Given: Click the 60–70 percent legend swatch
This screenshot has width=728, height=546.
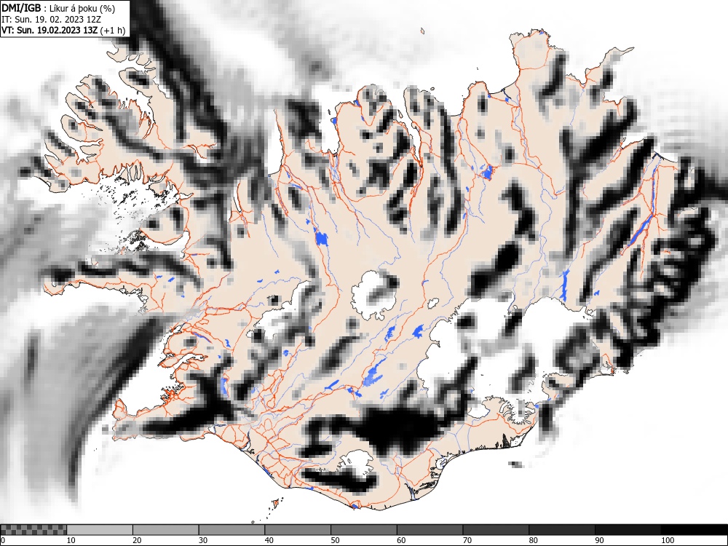Looking at the screenshot, I should tap(430, 530).
